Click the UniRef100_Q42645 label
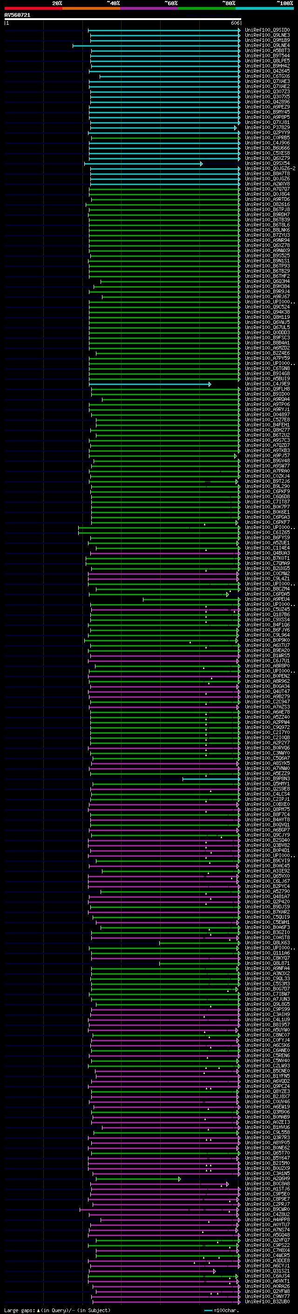Viewport: 298px width, 1314px height. point(267,71)
